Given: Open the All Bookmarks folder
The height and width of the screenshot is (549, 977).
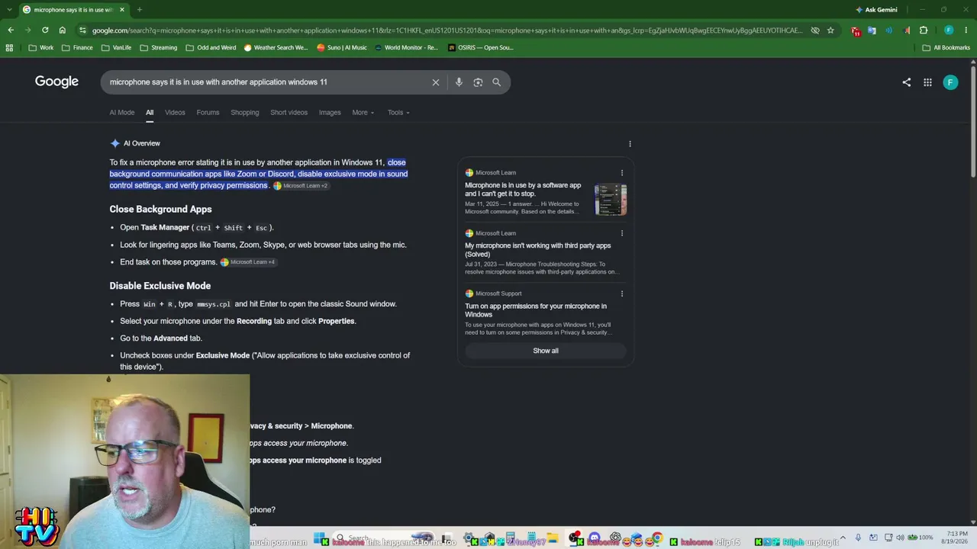Looking at the screenshot, I should pos(946,47).
